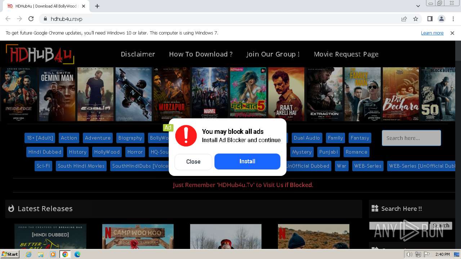Screen dimensions: 461x259
Task: Open the Sci-Fi category tag
Action: (43, 166)
